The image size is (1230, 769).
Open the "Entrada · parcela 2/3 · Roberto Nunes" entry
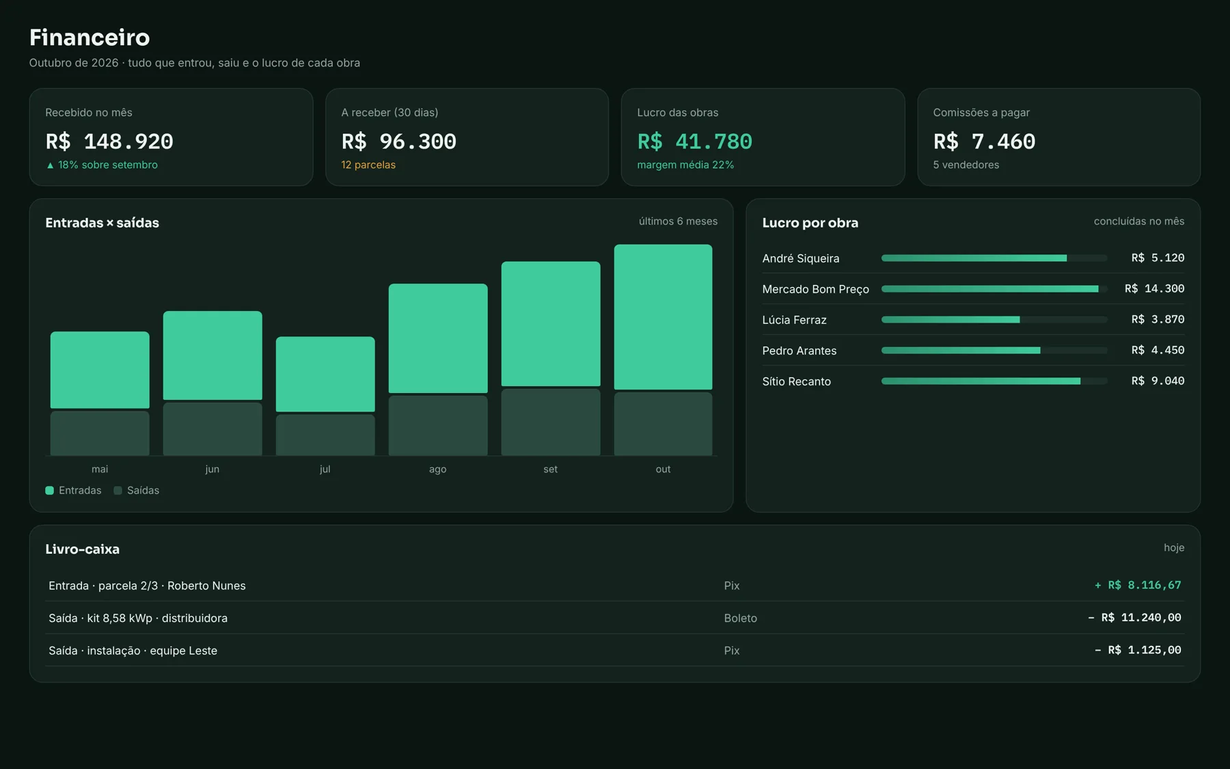point(147,586)
